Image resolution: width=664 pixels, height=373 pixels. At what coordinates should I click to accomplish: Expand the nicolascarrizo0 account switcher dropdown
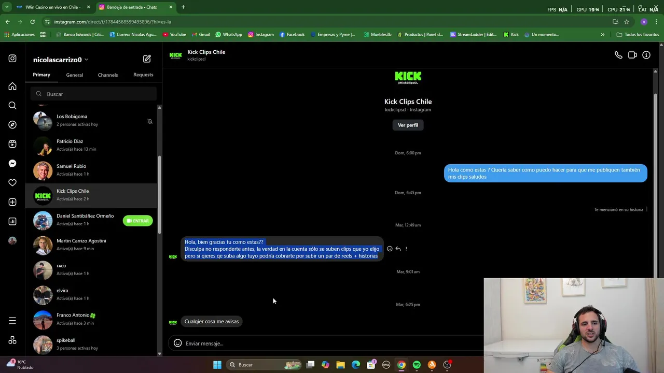click(86, 60)
